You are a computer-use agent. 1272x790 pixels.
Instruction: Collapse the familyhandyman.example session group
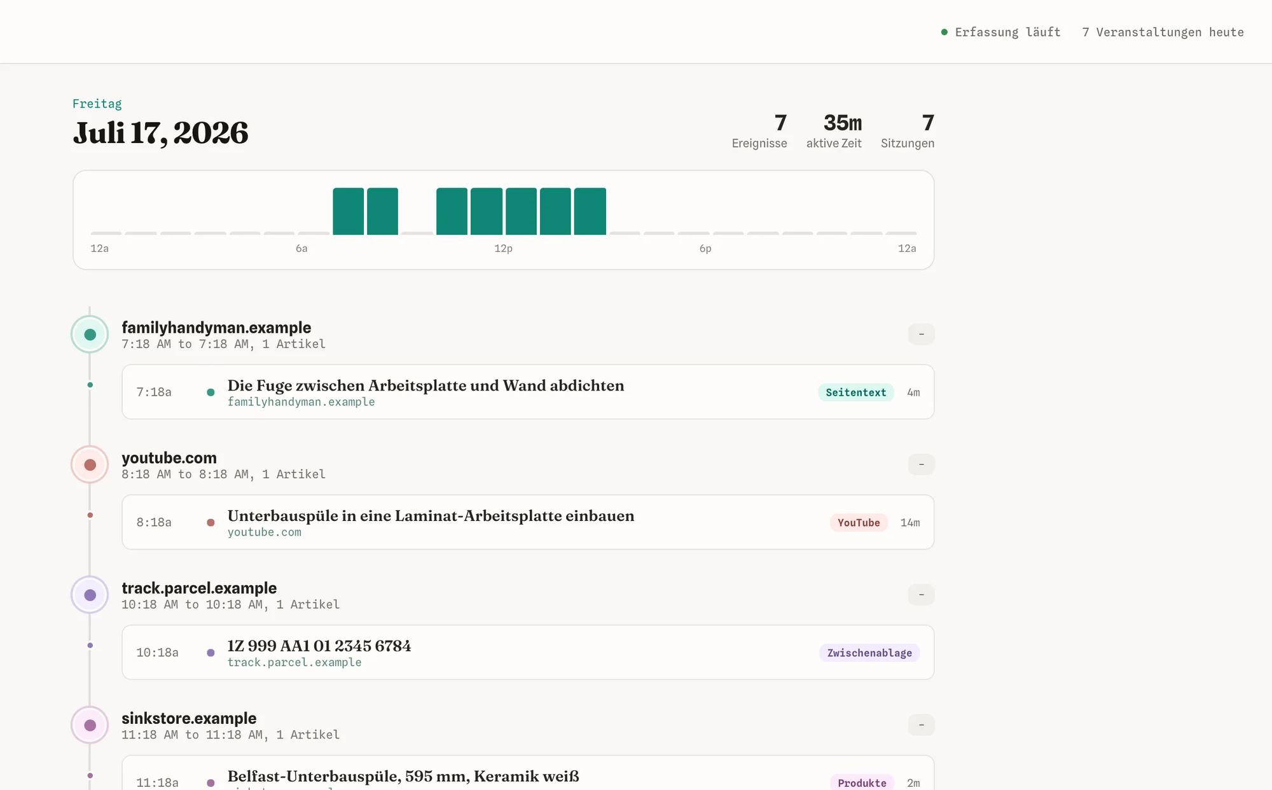pyautogui.click(x=921, y=334)
